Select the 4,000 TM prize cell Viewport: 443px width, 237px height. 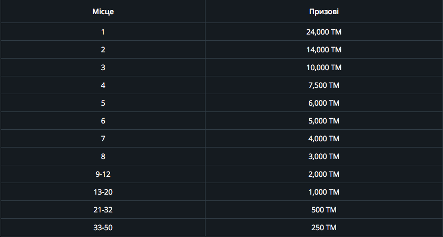[324, 138]
